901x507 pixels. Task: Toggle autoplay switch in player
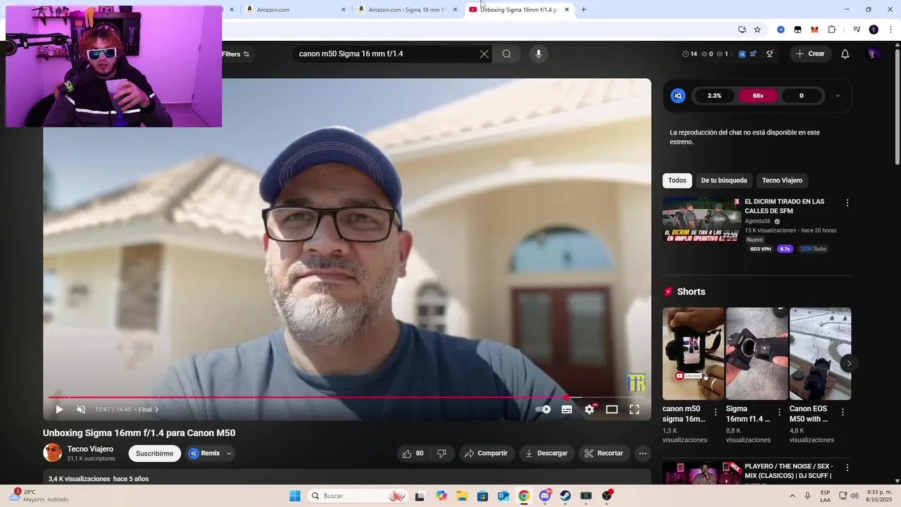(x=543, y=409)
